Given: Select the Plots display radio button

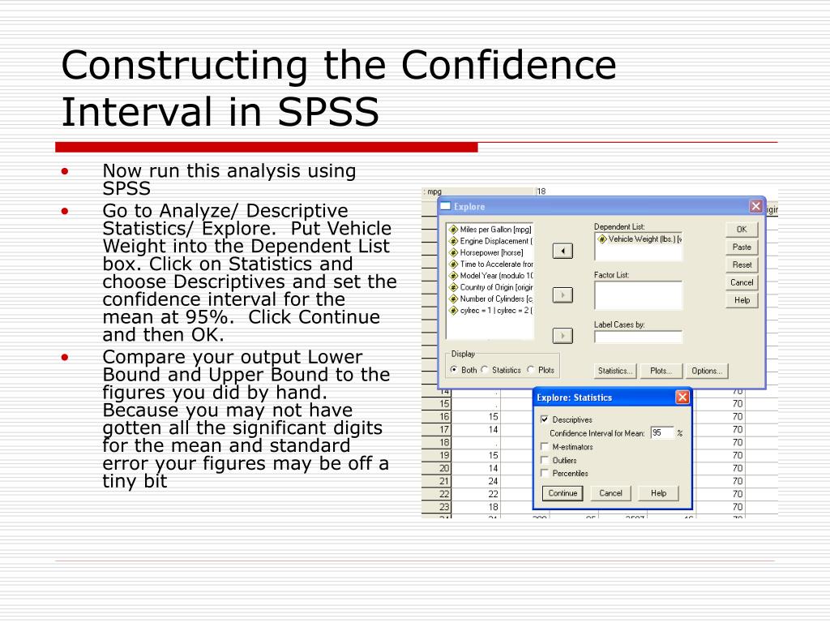Looking at the screenshot, I should point(531,370).
